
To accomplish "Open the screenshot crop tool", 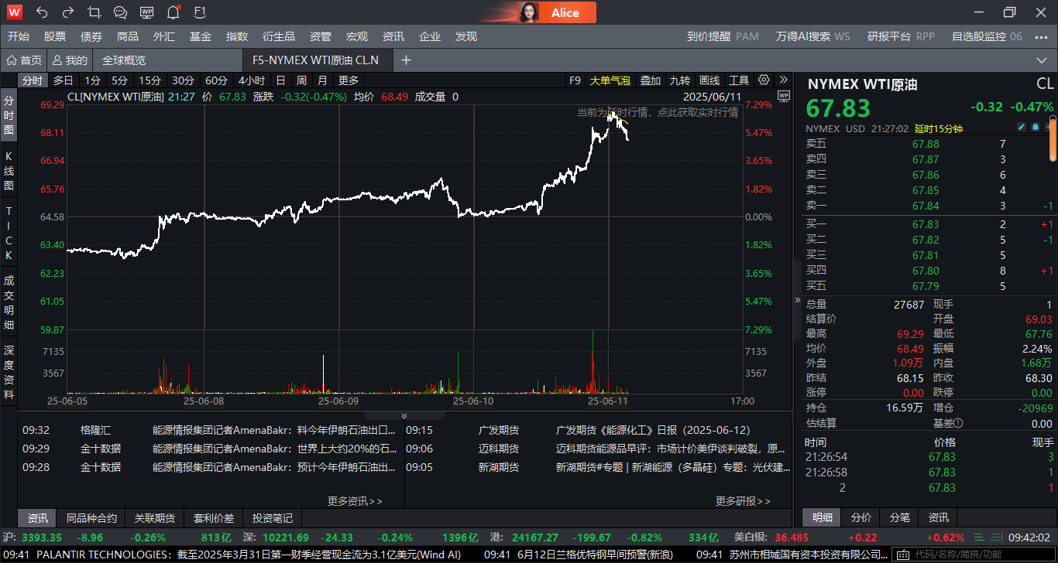I will (94, 12).
